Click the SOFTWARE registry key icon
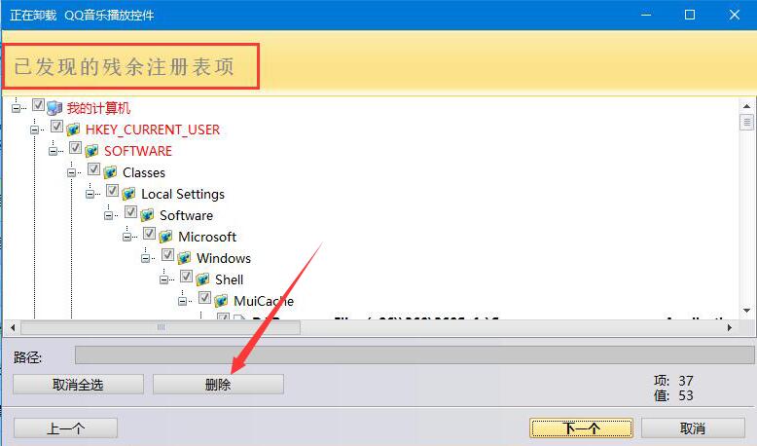The image size is (757, 446). [91, 151]
